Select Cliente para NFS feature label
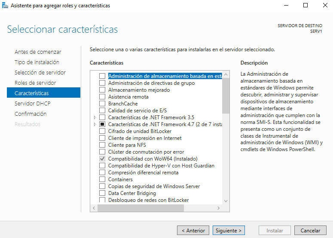 pyautogui.click(x=127, y=145)
